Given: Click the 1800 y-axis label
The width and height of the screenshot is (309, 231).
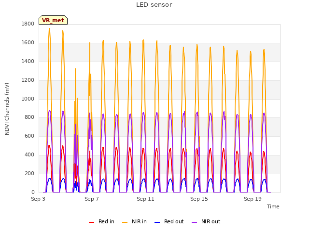Looking at the screenshot, I should click(x=28, y=24).
